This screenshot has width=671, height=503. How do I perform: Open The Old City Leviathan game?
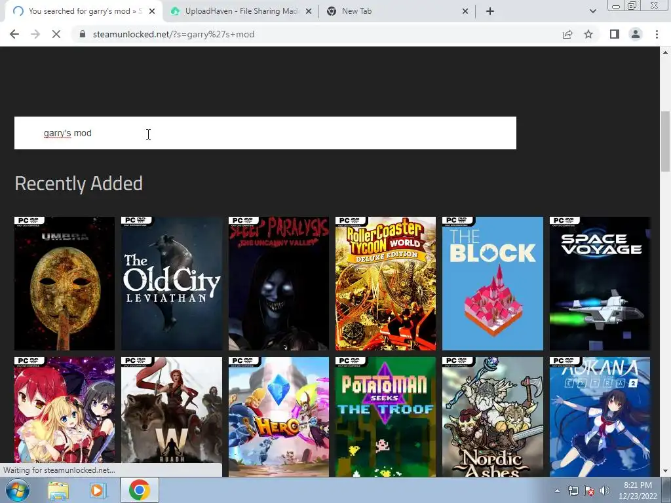pyautogui.click(x=172, y=284)
